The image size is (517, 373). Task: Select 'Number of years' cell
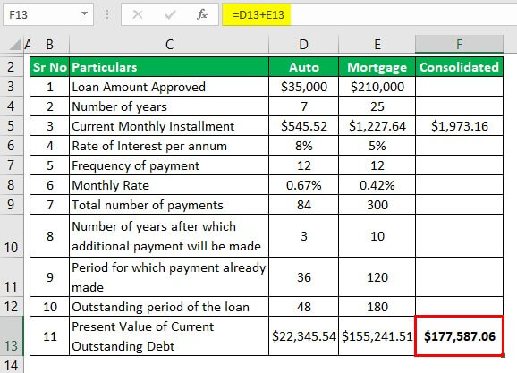(169, 106)
